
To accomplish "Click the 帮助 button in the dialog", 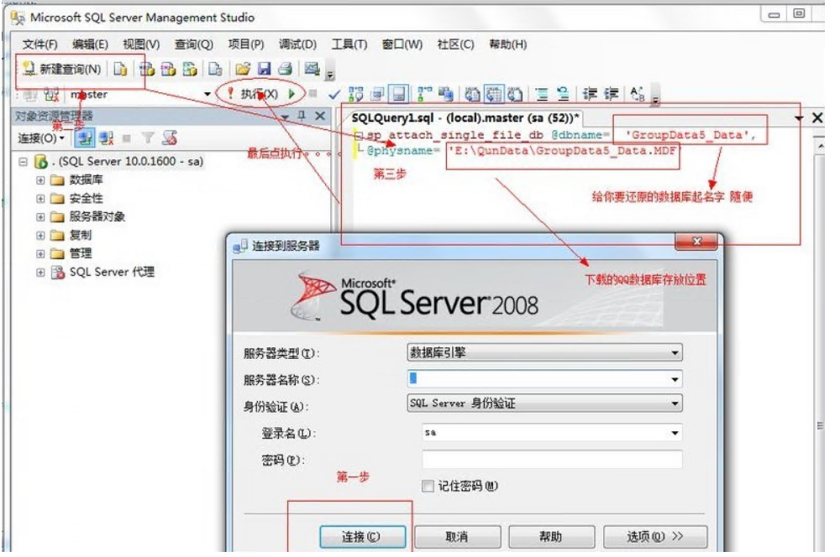I will (551, 536).
